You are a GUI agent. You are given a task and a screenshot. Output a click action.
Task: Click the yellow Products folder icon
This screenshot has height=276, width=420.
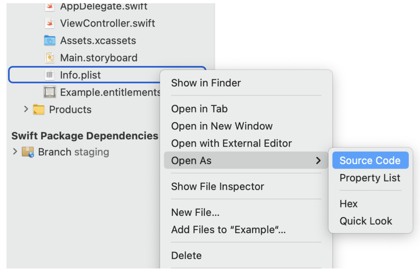39,110
